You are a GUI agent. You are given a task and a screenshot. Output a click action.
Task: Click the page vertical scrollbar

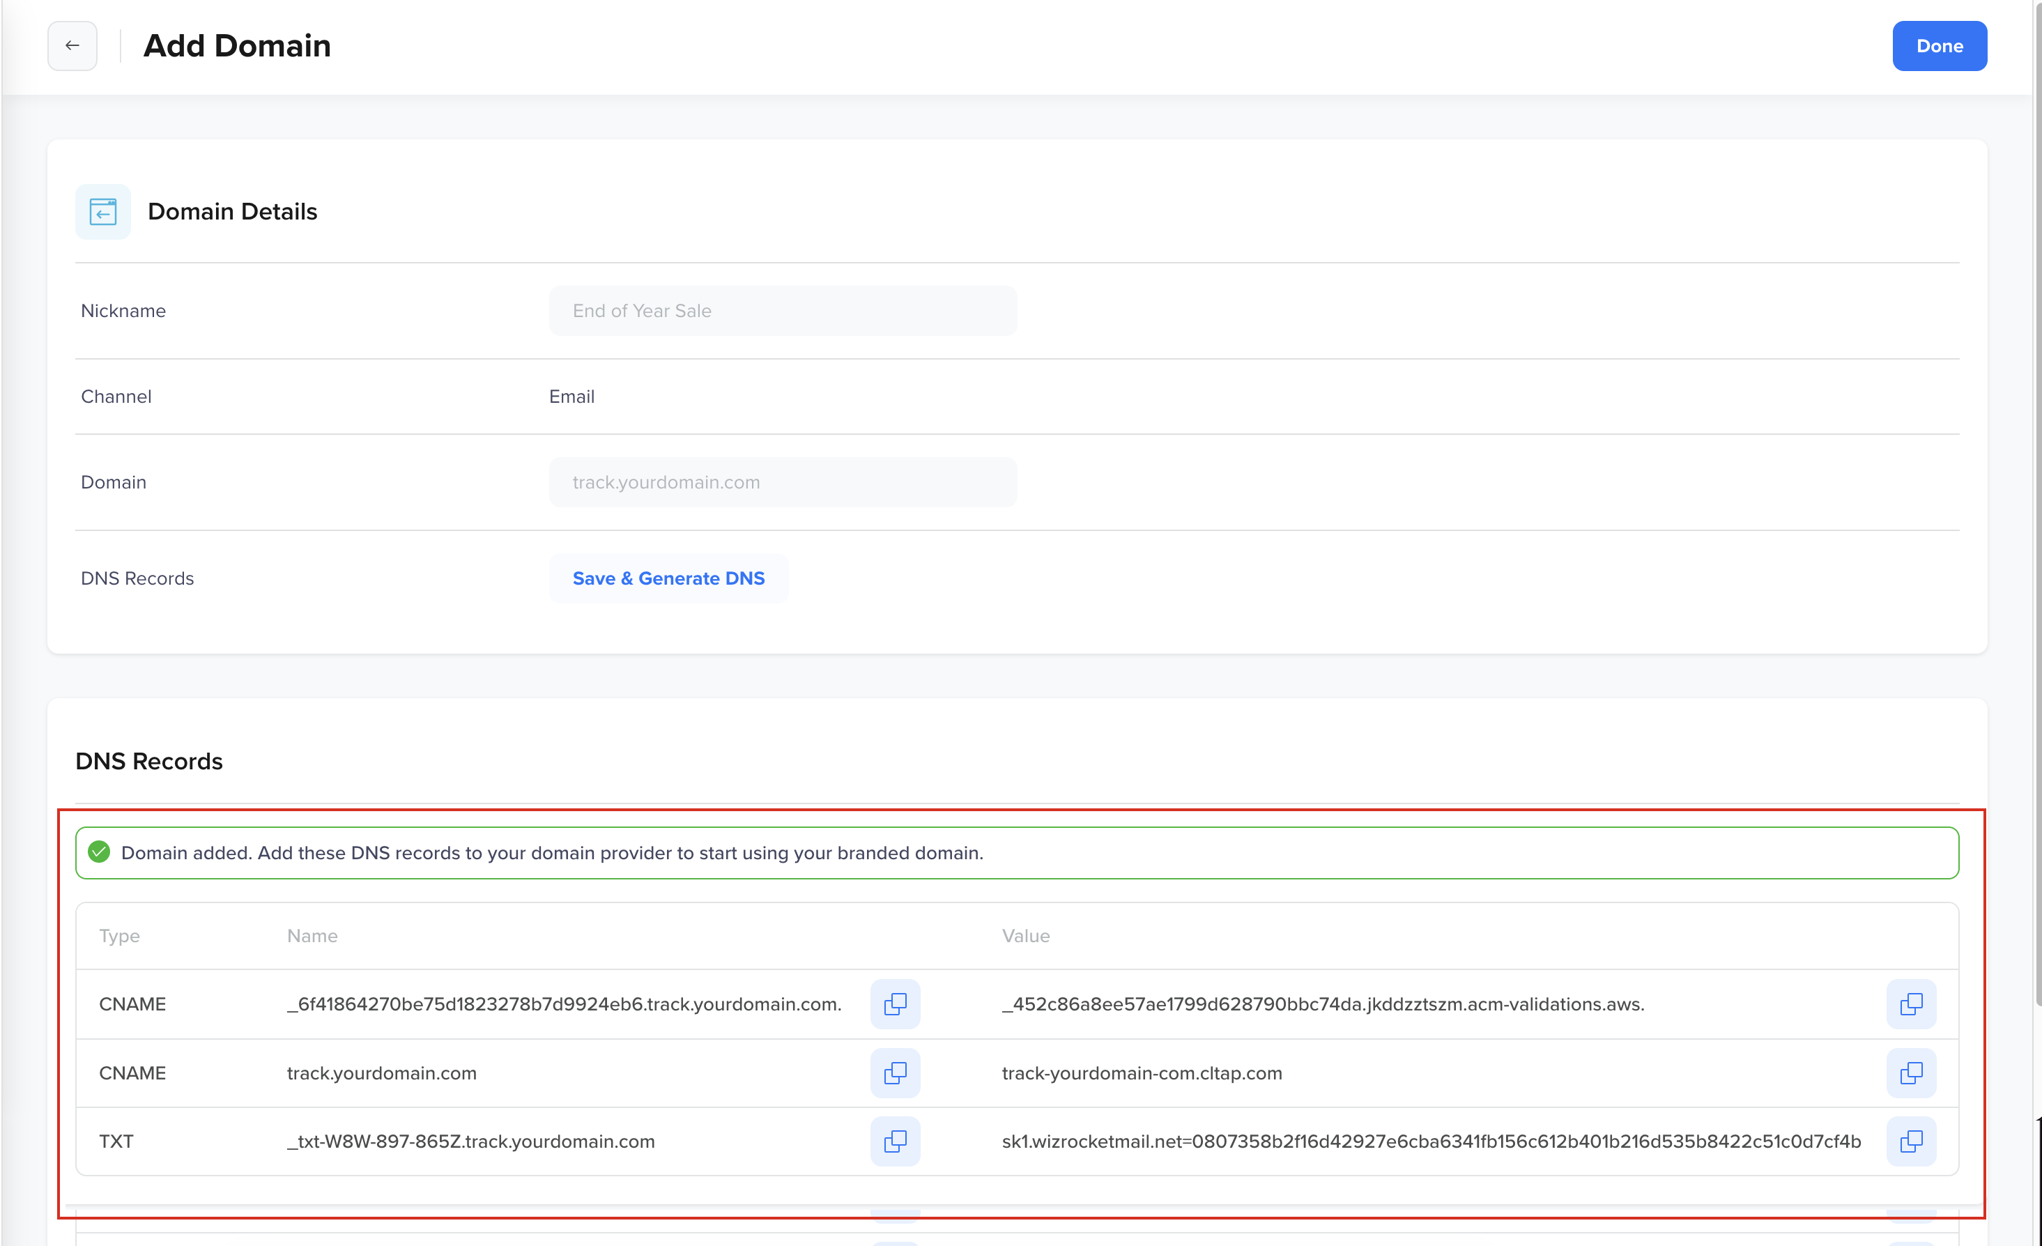2037,497
